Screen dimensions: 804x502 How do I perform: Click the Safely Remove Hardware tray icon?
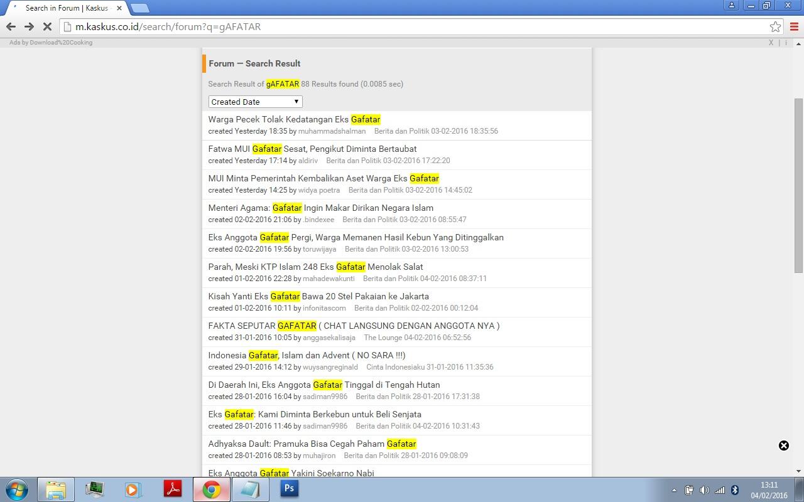click(x=689, y=490)
